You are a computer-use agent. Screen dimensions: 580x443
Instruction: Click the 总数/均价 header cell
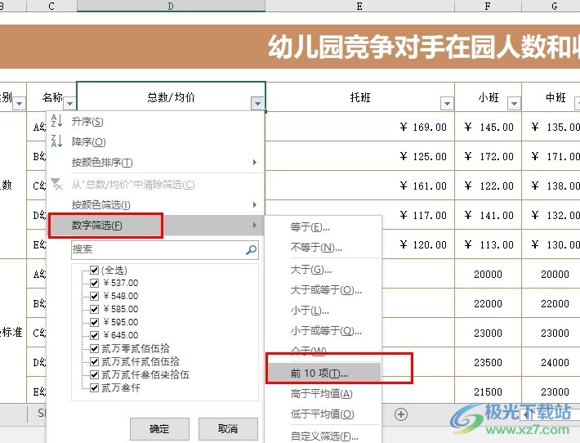[x=171, y=97]
